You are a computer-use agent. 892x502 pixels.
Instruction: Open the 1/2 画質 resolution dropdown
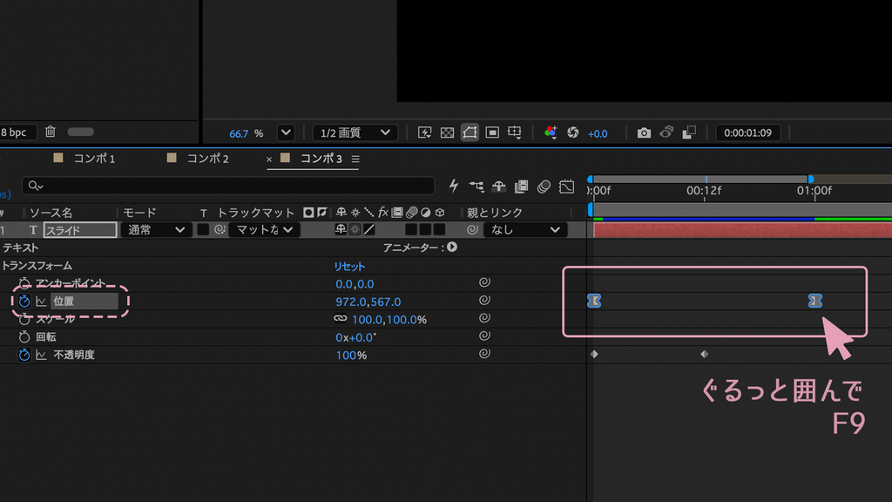tap(355, 132)
